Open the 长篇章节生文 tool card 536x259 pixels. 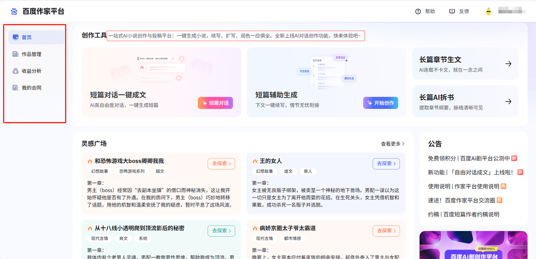pos(465,64)
